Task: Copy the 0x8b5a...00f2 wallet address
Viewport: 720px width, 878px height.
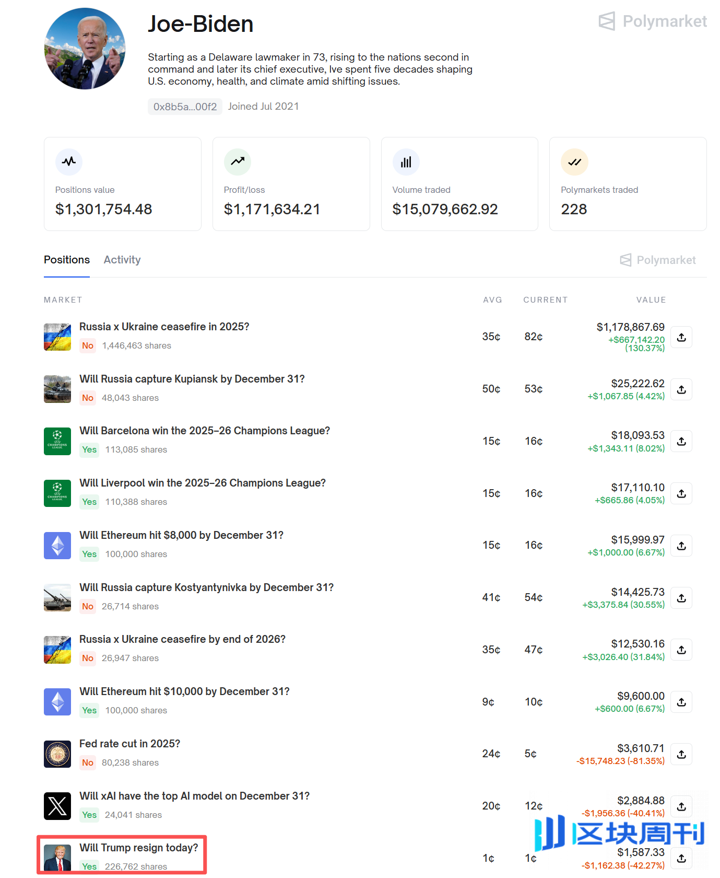Action: click(185, 107)
